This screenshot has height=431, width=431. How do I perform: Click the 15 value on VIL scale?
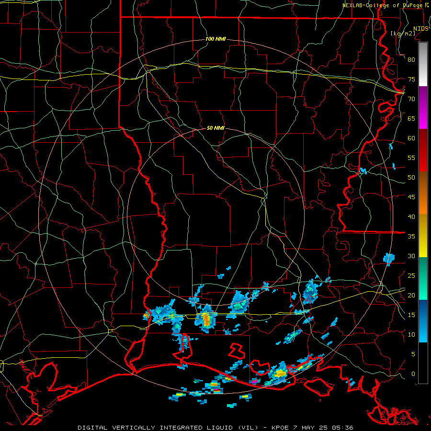tap(411, 315)
